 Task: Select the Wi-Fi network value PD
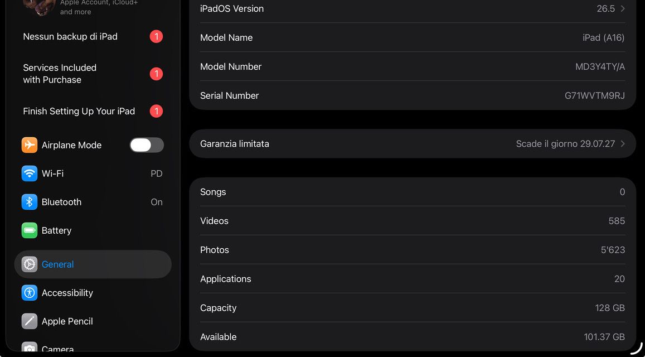[156, 173]
